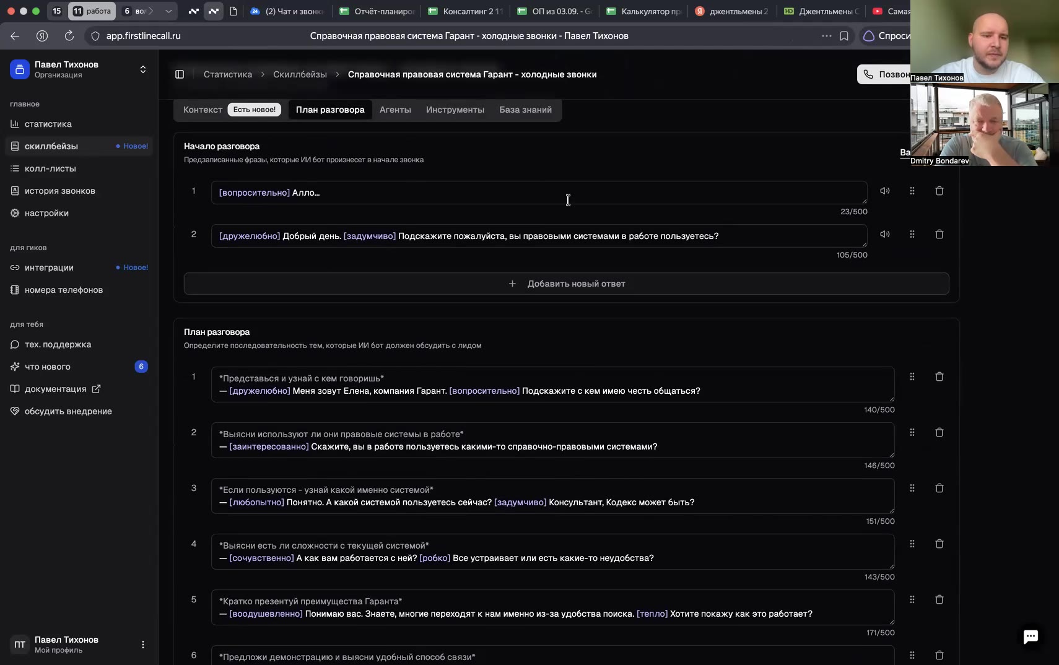Open the browser three-dot page menu
The image size is (1059, 665).
[826, 36]
